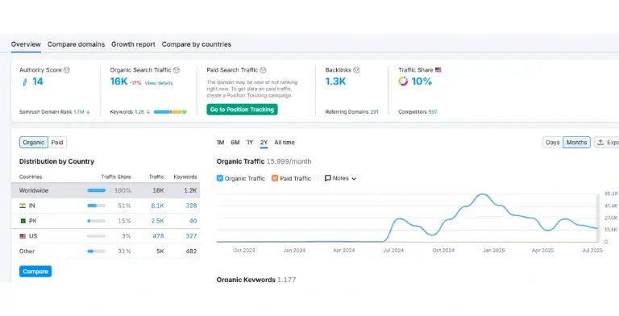
Task: Open Semrush Domain Rank 1.7M link
Action: (x=79, y=112)
